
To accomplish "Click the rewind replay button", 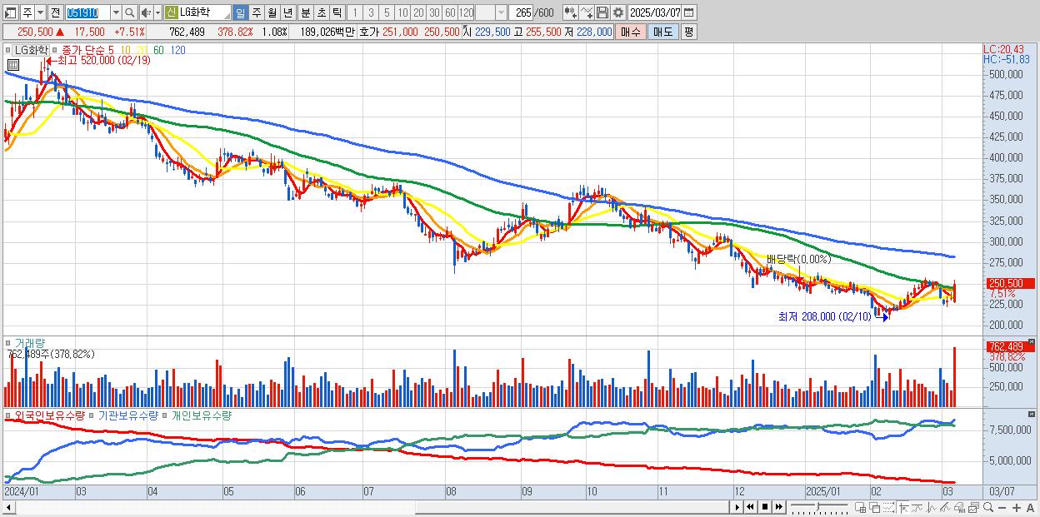I will coord(750,508).
